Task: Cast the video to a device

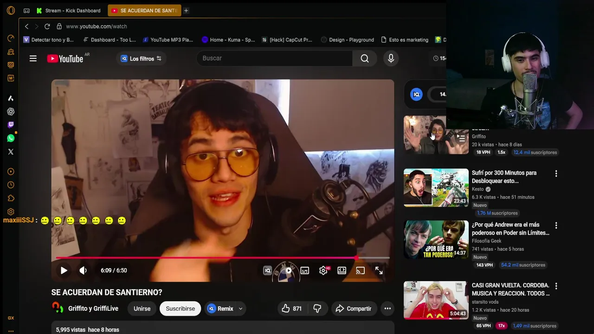Action: click(x=360, y=270)
